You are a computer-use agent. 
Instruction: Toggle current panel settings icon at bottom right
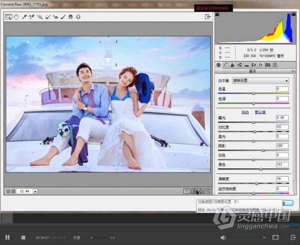point(209,191)
